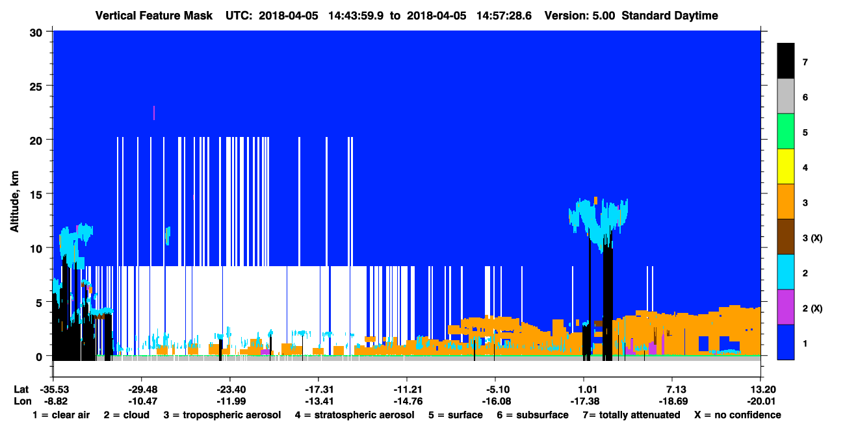This screenshot has width=845, height=433.
Task: Click the legend entry 'X = no confidence'
Action: coord(738,415)
